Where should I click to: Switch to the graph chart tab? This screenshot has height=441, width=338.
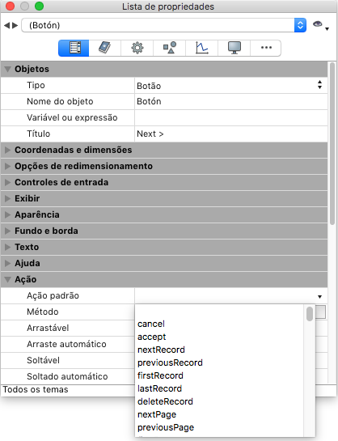[201, 48]
